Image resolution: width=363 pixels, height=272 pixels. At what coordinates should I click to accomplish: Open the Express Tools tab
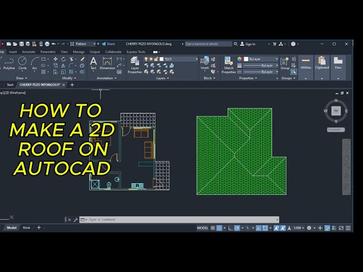(x=136, y=52)
